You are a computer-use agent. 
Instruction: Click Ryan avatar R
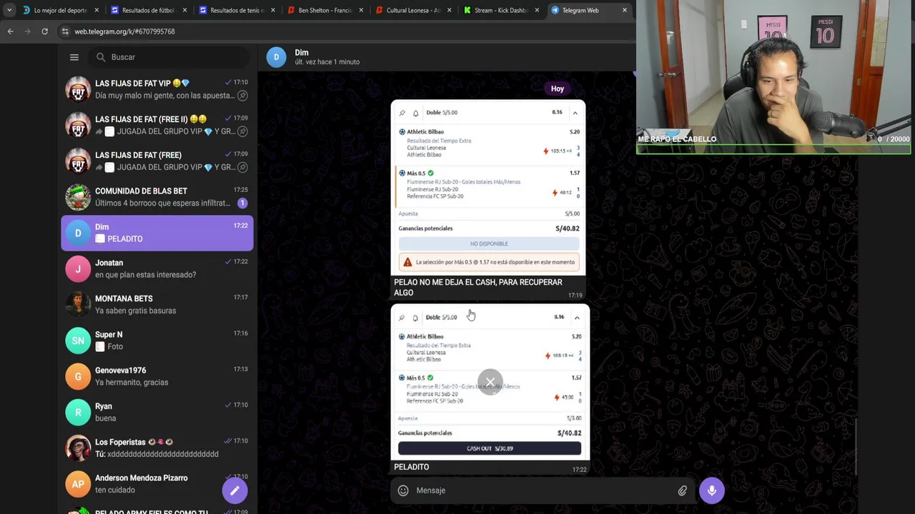(78, 412)
